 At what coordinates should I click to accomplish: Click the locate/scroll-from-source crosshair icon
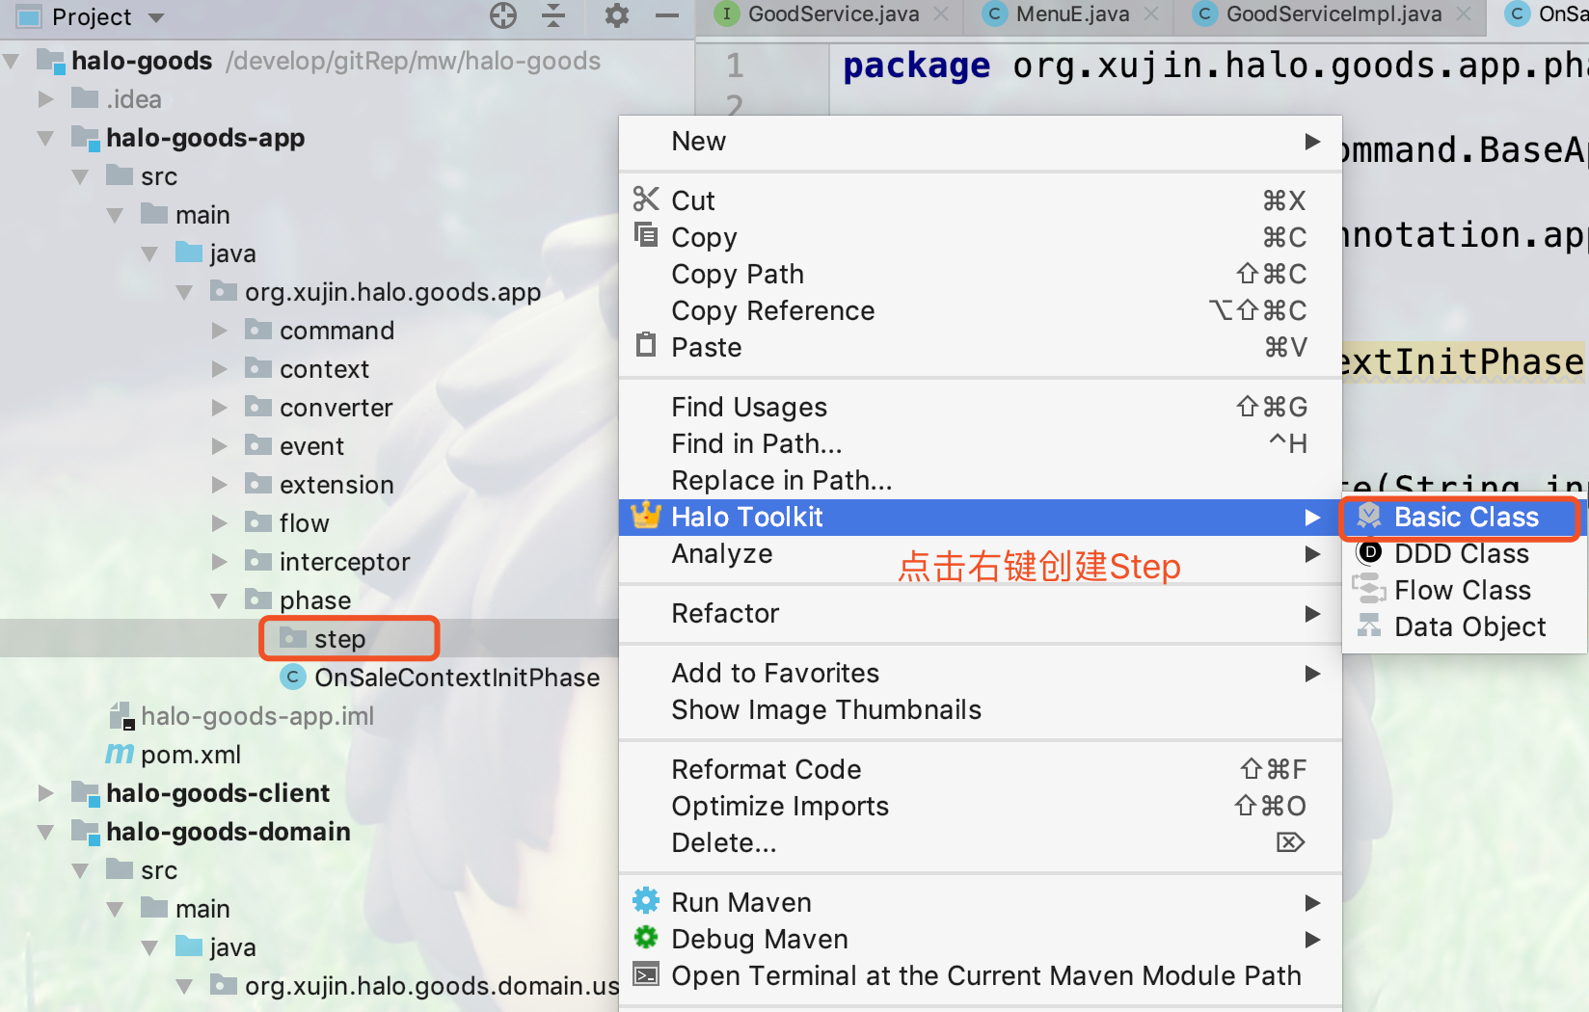pyautogui.click(x=503, y=15)
